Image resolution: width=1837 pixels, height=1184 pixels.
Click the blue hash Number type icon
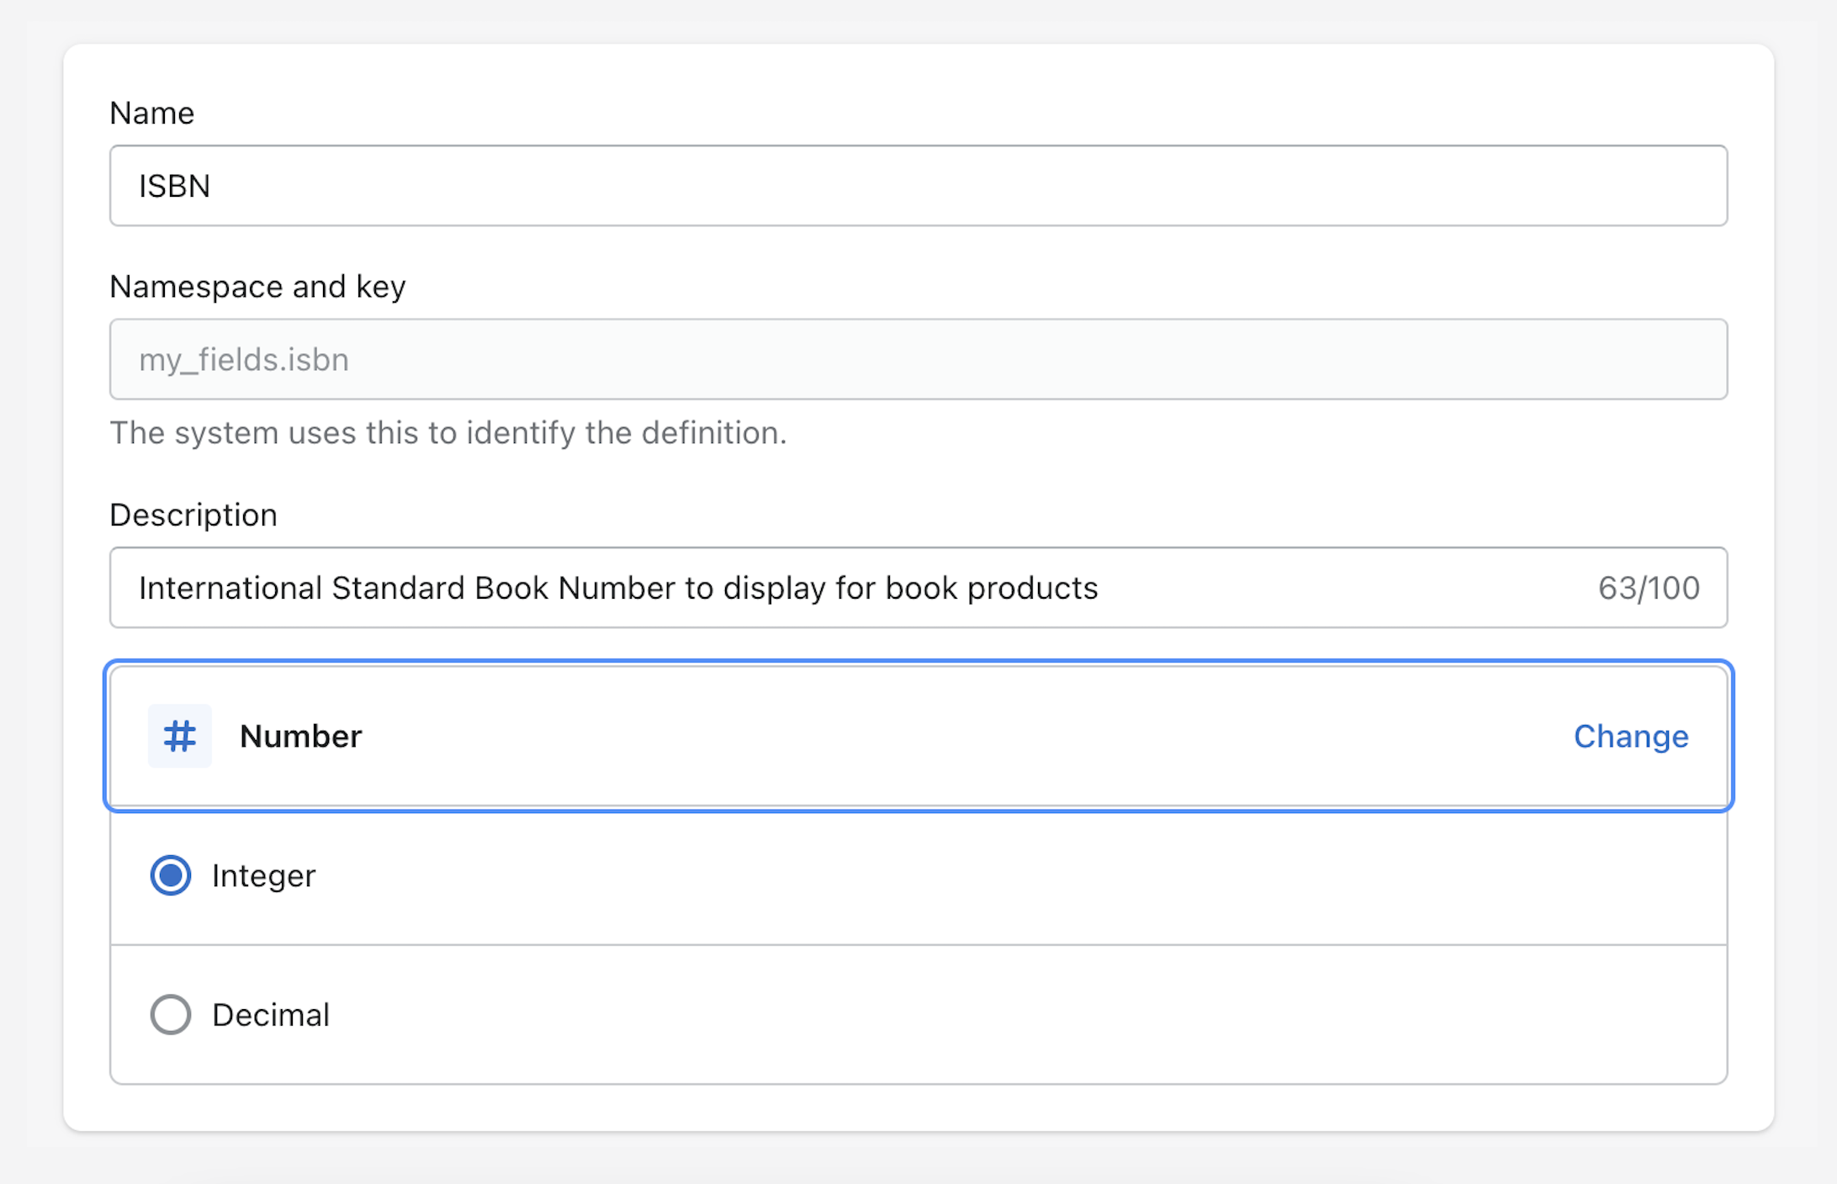pos(179,736)
